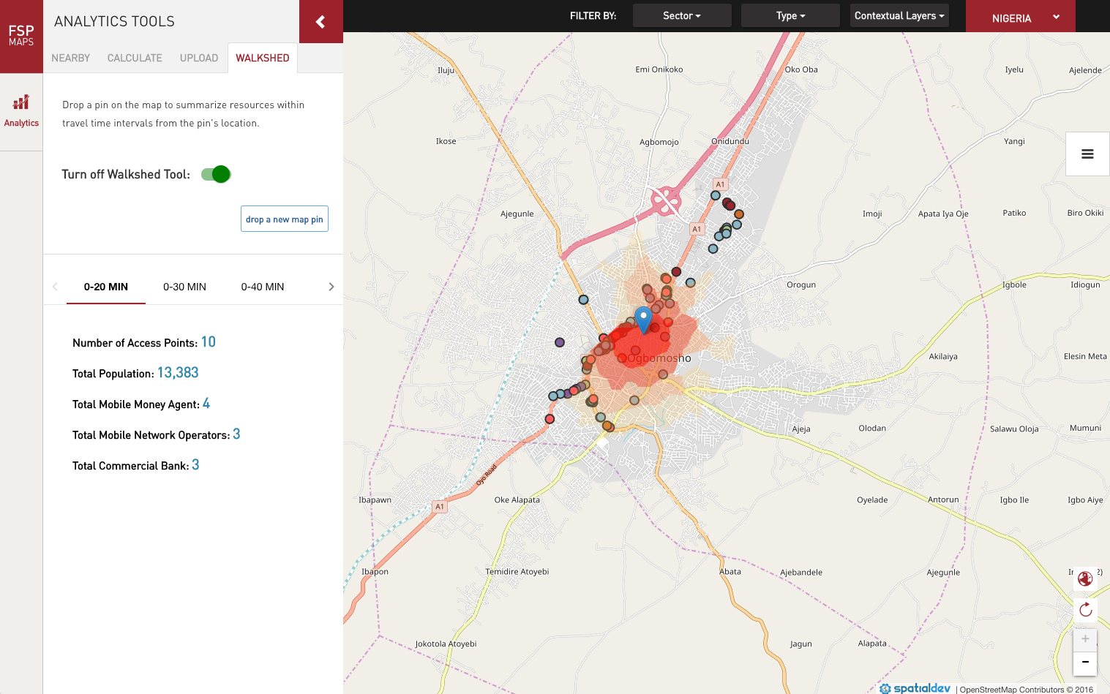Click the Orogun place label
Screen dimensions: 1110x694
tap(801, 285)
